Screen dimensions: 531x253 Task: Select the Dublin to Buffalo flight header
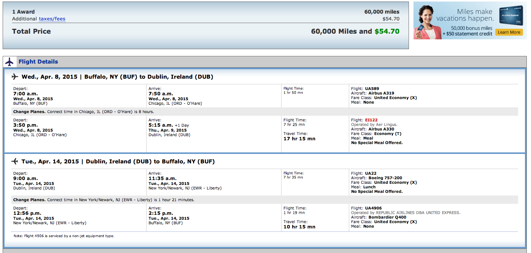[118, 161]
